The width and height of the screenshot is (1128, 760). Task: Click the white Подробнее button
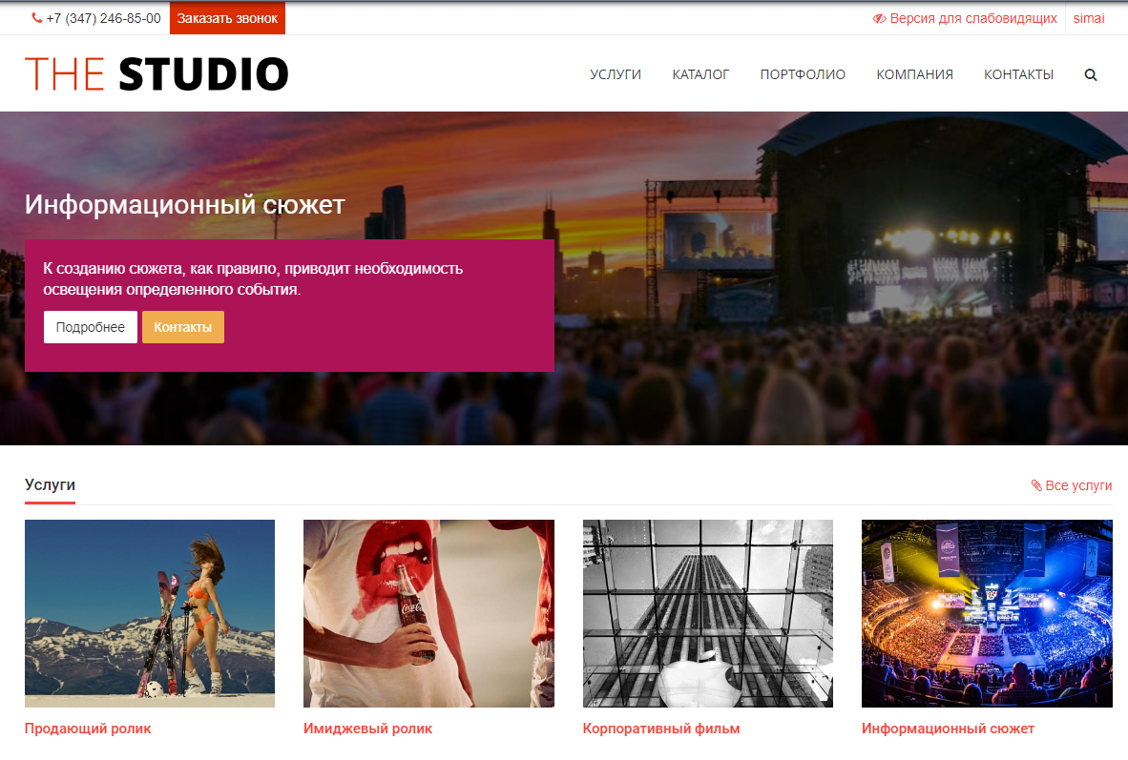click(90, 327)
